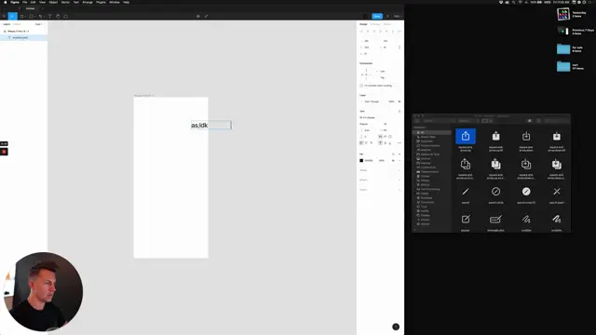Open the Object menu

53,2
